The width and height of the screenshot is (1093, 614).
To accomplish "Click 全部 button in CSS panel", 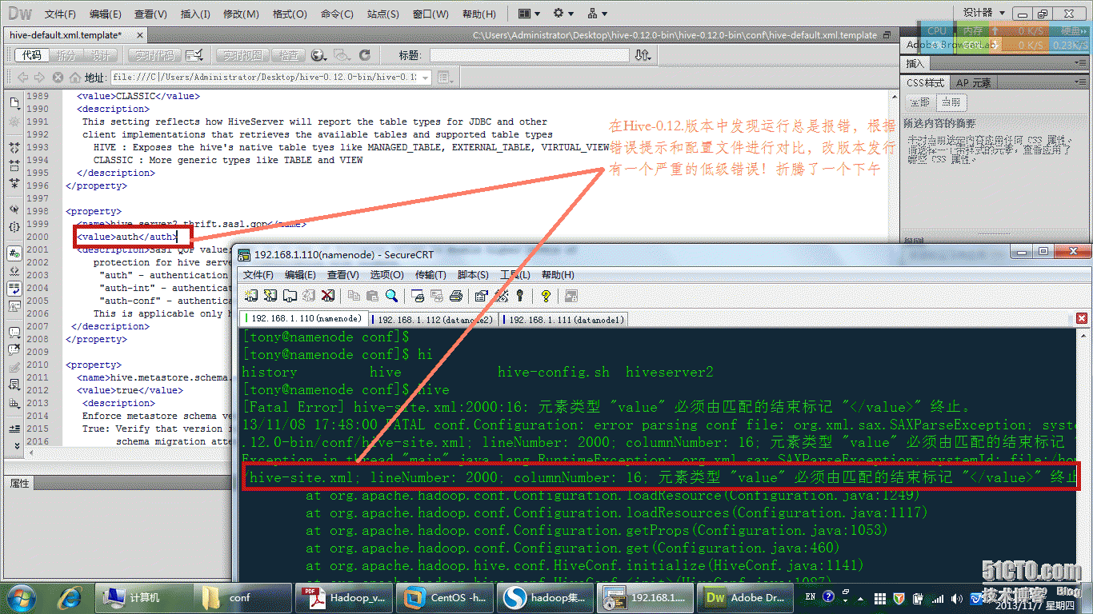I will [921, 102].
